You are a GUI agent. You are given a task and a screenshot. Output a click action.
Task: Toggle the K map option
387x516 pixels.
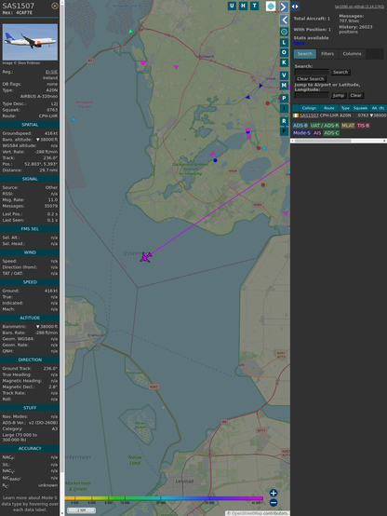284,62
